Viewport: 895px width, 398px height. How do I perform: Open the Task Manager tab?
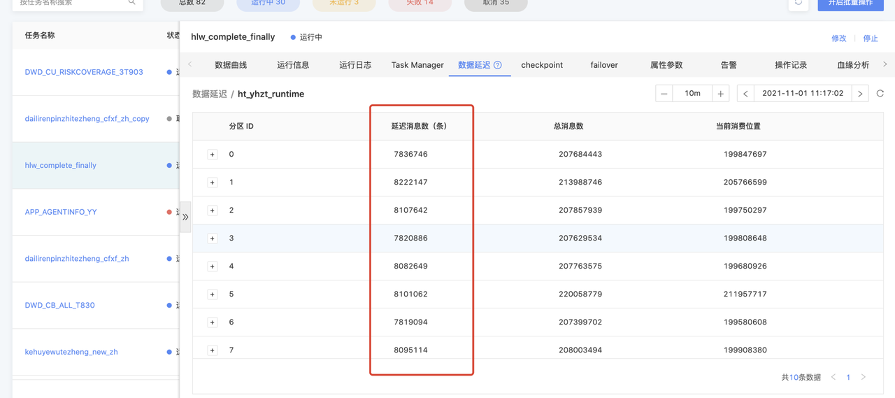click(x=417, y=65)
